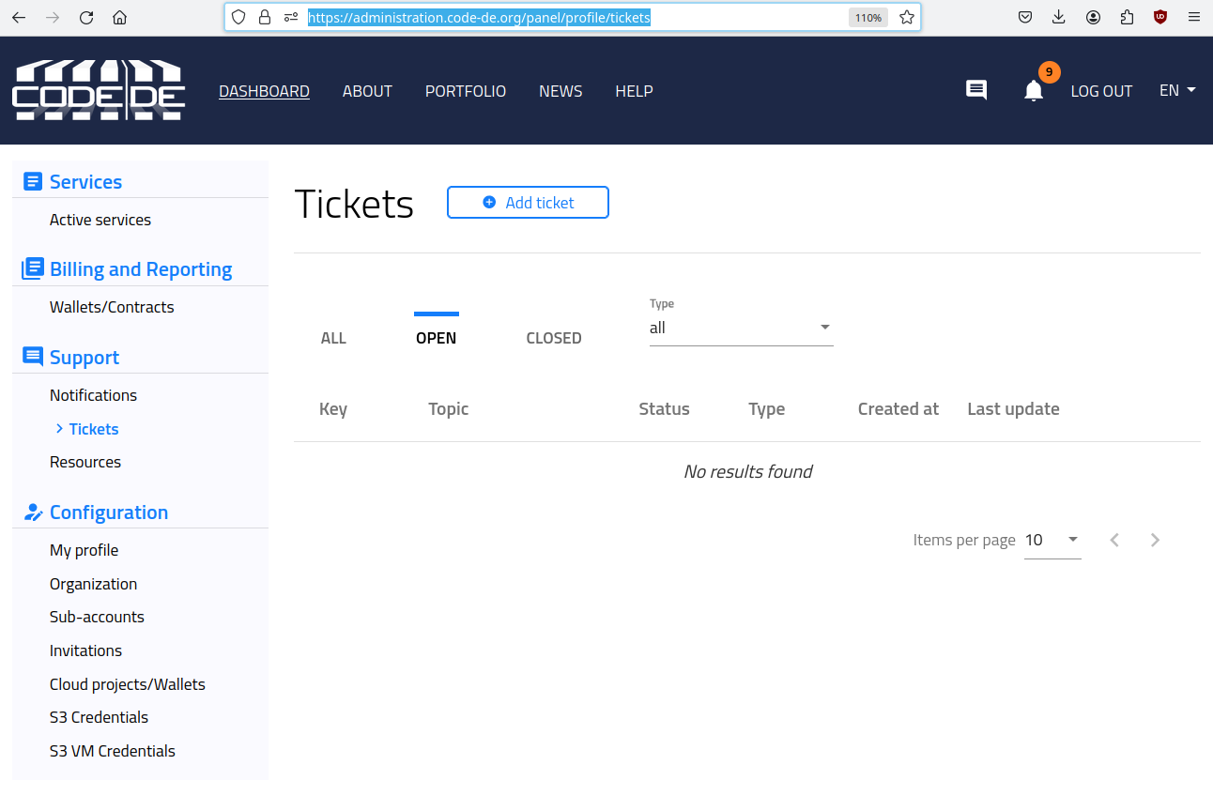1213x811 pixels.
Task: Switch to the CLOSED tickets tab
Action: 554,338
